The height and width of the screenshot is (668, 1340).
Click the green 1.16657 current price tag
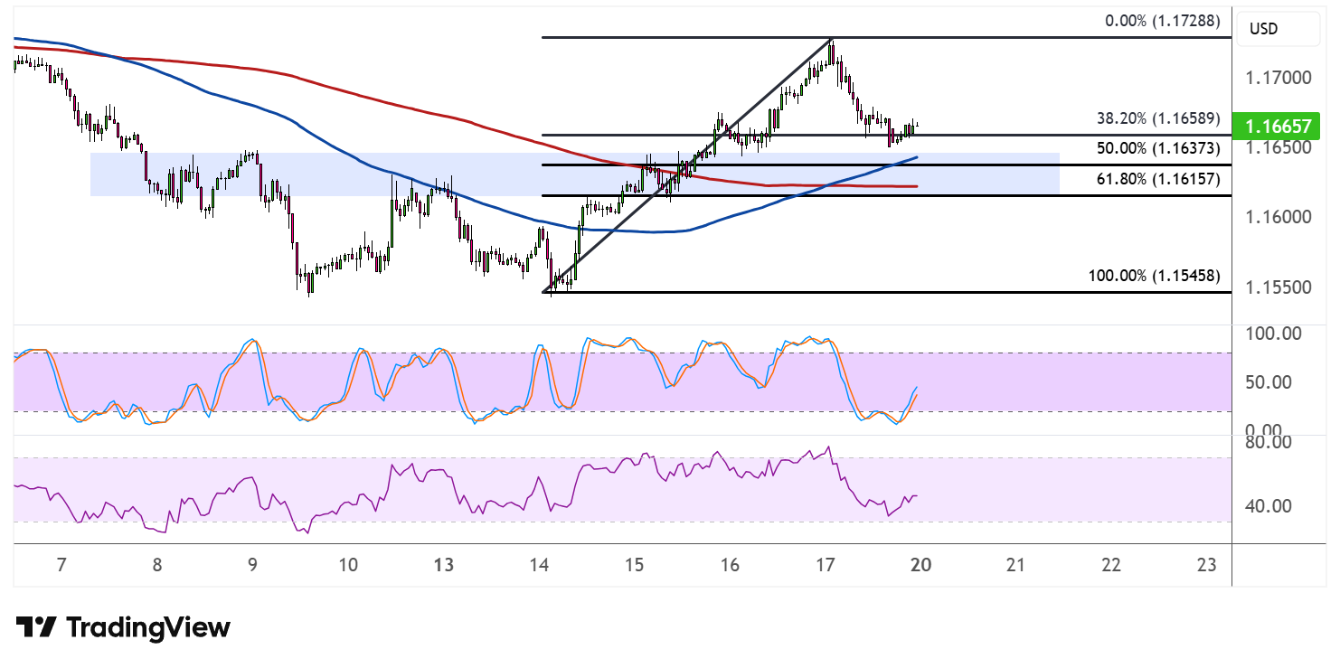(x=1276, y=127)
